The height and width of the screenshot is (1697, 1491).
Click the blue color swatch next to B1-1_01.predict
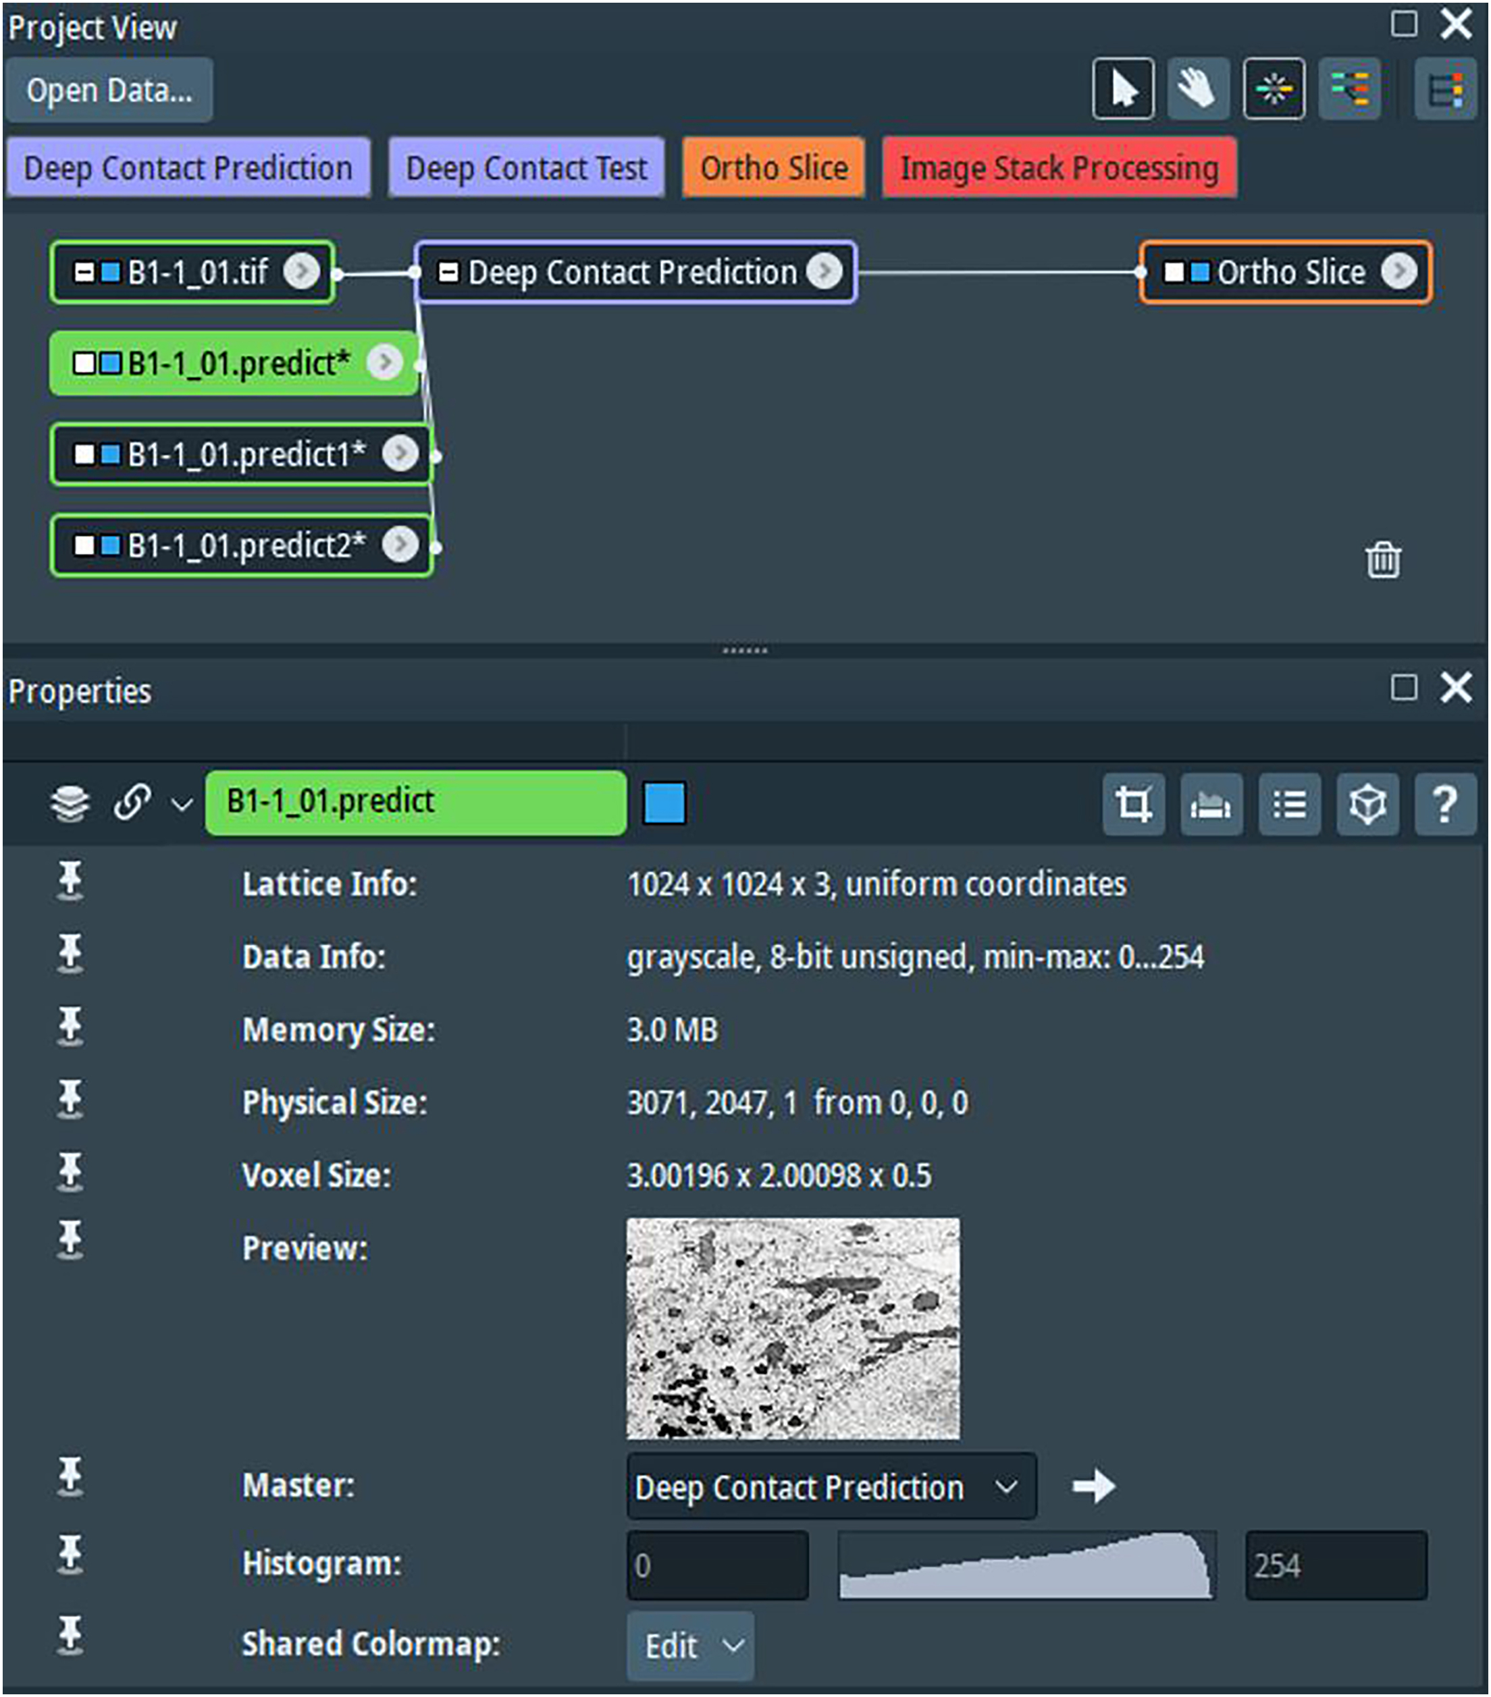click(664, 803)
